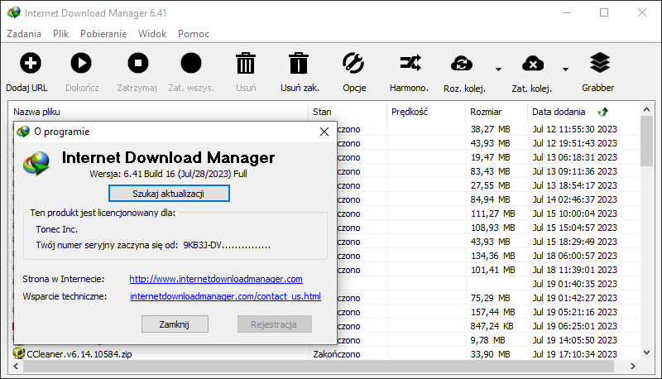Click the Zat. wszys. stop-all icon

pos(191,64)
